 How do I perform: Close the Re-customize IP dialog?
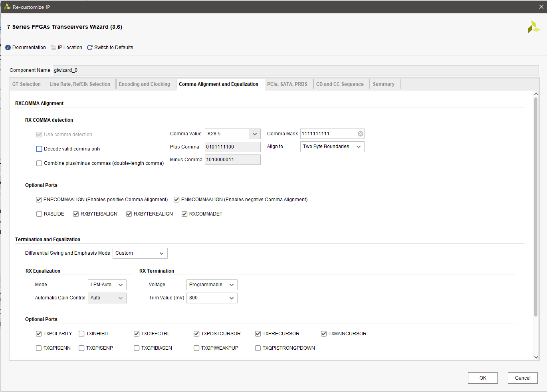[x=541, y=7]
